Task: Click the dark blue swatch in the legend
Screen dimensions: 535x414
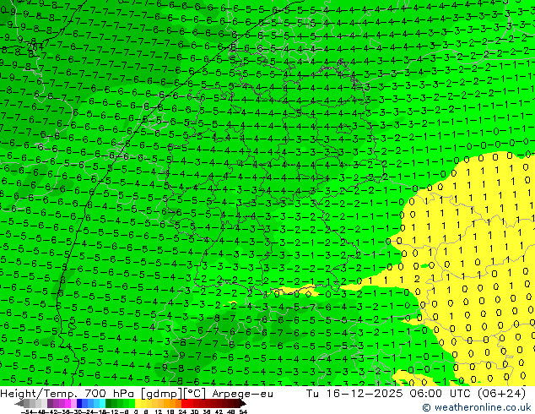Action: pos(79,404)
